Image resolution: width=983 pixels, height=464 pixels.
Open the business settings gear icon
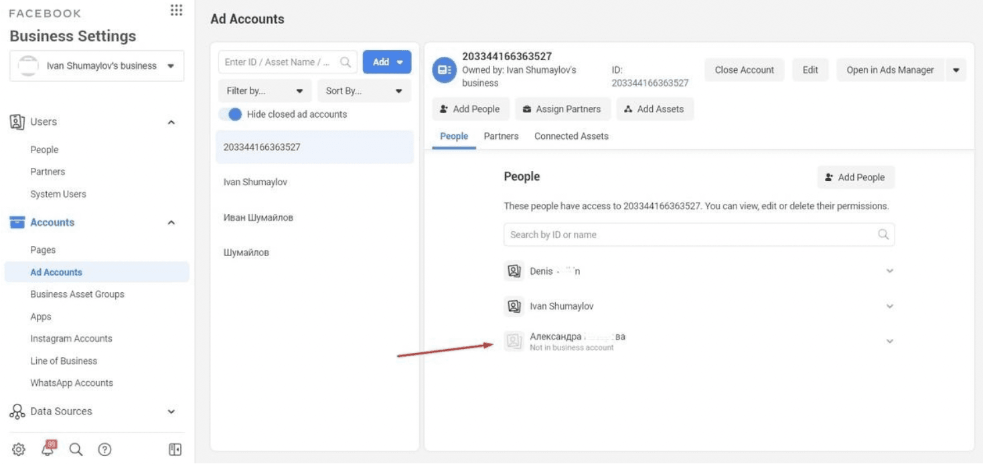click(19, 449)
